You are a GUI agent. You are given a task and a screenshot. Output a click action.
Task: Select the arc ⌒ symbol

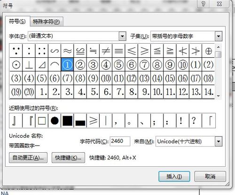[55, 64]
